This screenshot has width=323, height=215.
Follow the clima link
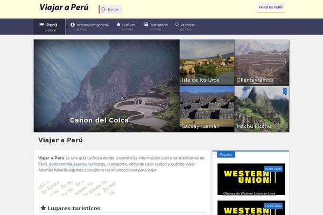pos(134,164)
